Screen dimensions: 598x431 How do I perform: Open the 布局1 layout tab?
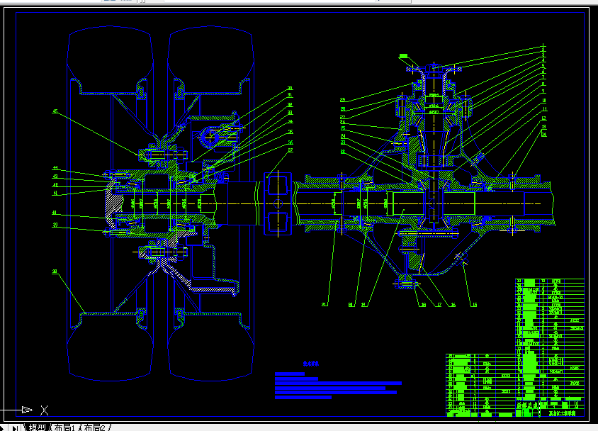pyautogui.click(x=64, y=427)
